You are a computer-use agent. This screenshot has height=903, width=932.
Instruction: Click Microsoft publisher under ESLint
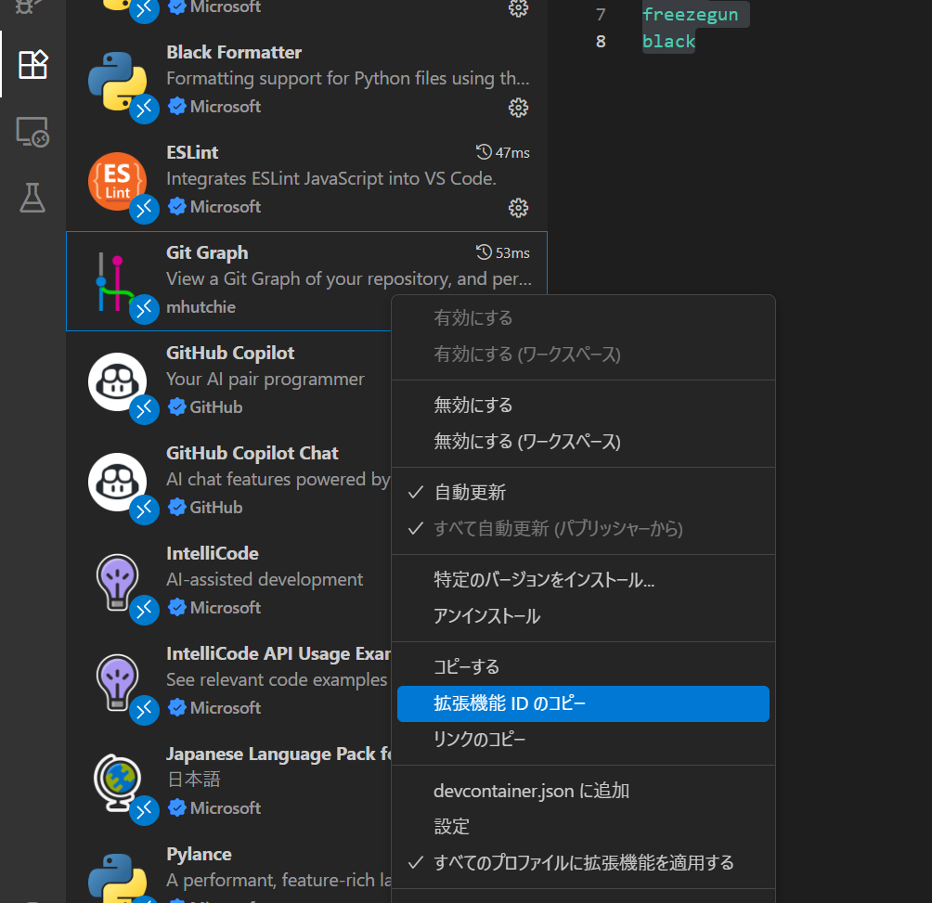[x=226, y=207]
